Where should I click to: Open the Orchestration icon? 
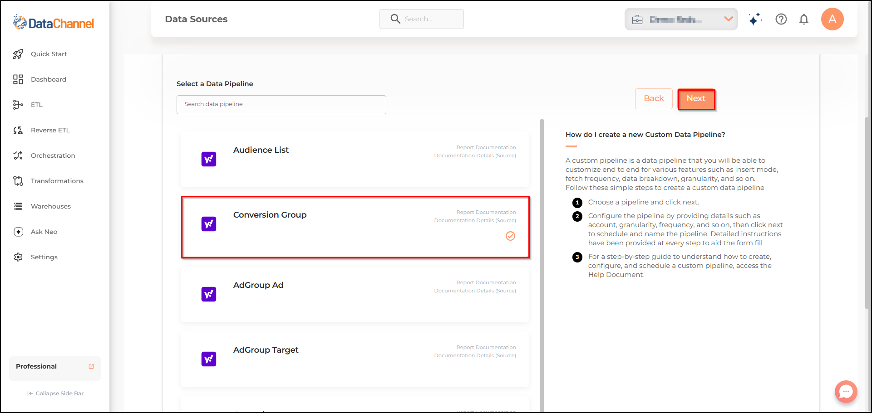coord(18,155)
